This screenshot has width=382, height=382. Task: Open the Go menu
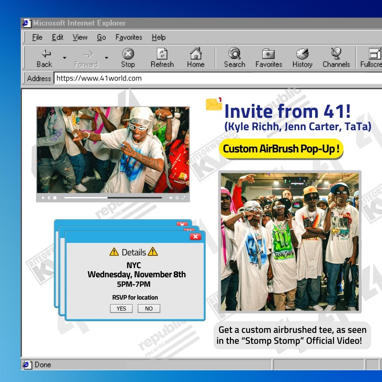[102, 37]
